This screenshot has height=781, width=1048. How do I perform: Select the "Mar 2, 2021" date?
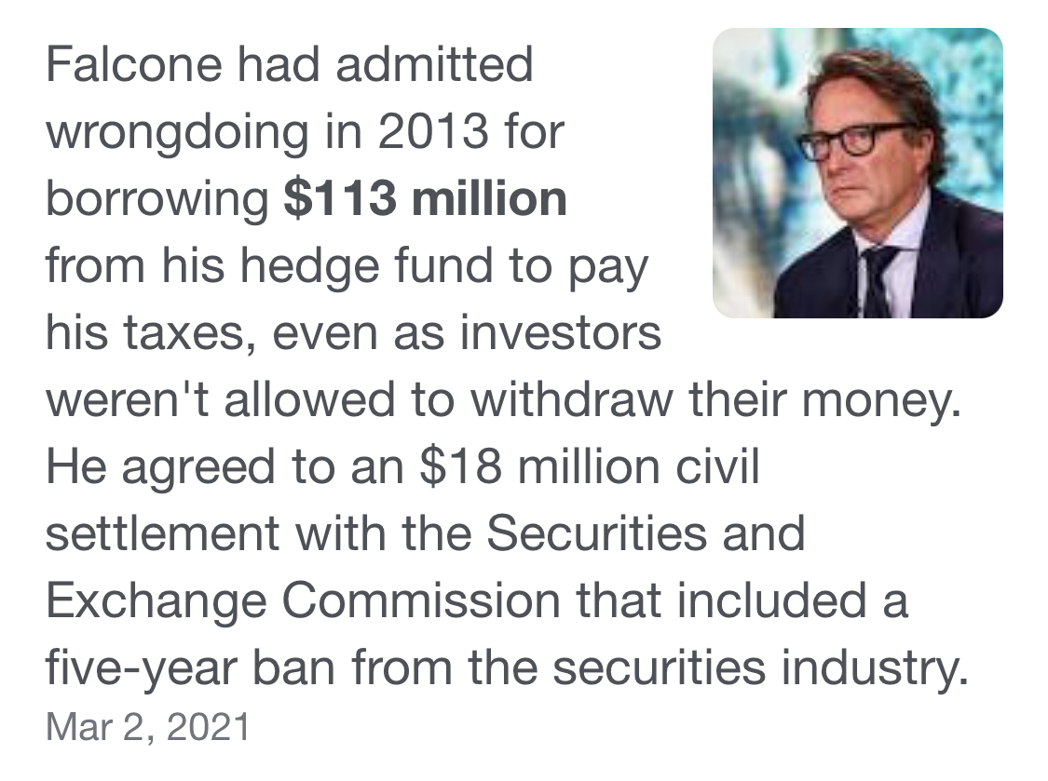coord(148,726)
